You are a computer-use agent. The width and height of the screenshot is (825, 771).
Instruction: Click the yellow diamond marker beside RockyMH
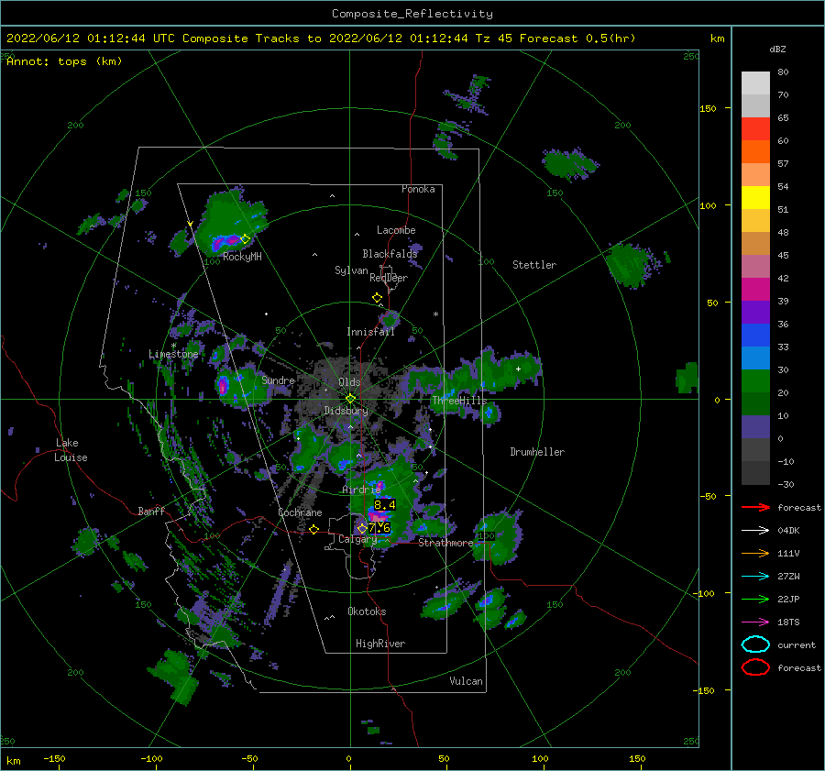click(245, 239)
